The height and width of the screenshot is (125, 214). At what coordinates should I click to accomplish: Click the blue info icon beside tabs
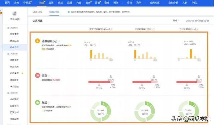[x=69, y=12]
